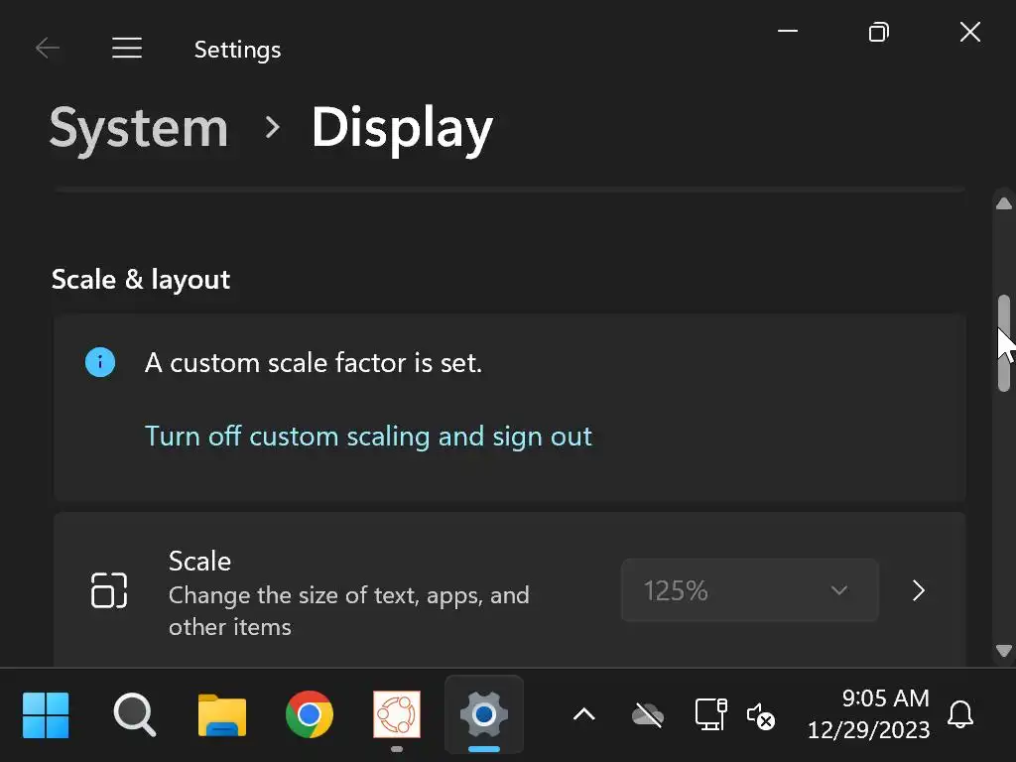
Task: Show hidden tray icons chevron
Action: click(584, 714)
